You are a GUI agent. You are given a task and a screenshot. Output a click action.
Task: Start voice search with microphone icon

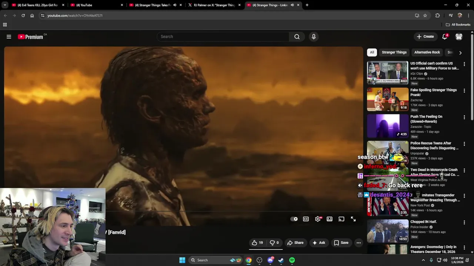314,37
